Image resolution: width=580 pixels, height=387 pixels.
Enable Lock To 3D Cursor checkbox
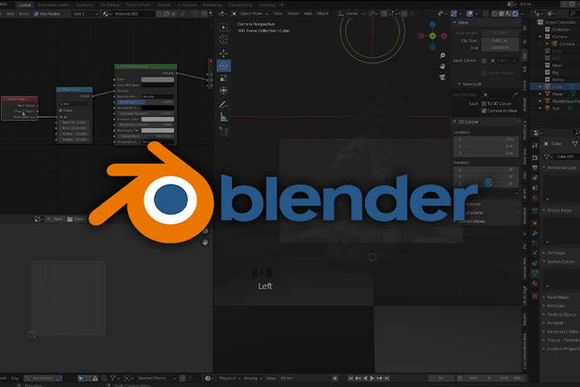pos(484,103)
